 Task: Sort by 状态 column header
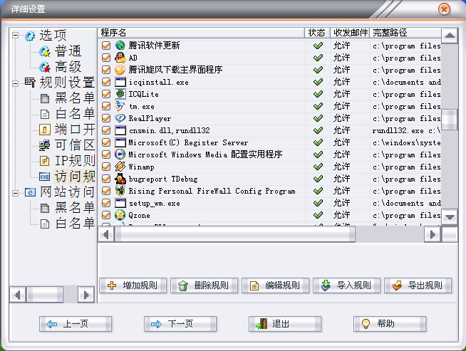(x=317, y=33)
